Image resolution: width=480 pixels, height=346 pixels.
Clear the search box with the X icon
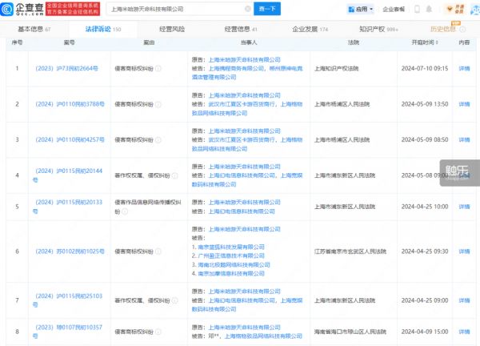(x=249, y=10)
